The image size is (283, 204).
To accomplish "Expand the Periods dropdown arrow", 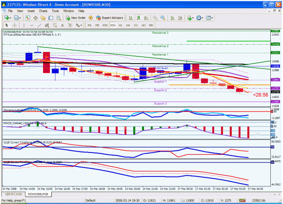I will [x=202, y=18].
